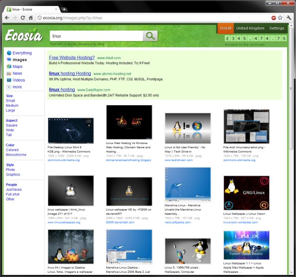The height and width of the screenshot is (277, 296).
Task: Open the 'Freedom. Choices. Beautiful.' Linux thumbnail
Action: click(247, 245)
